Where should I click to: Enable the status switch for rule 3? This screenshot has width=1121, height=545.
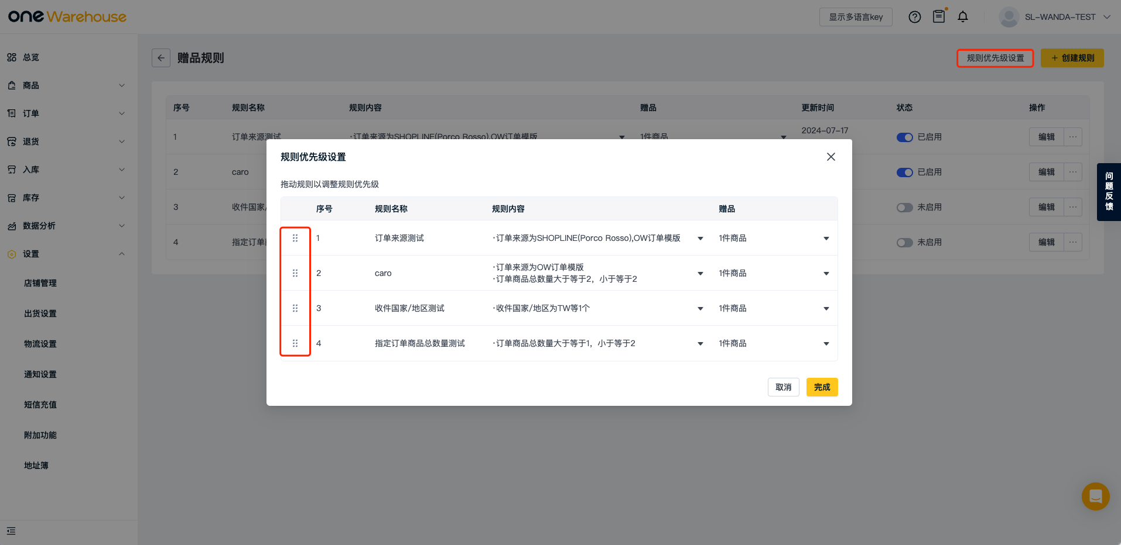click(904, 208)
